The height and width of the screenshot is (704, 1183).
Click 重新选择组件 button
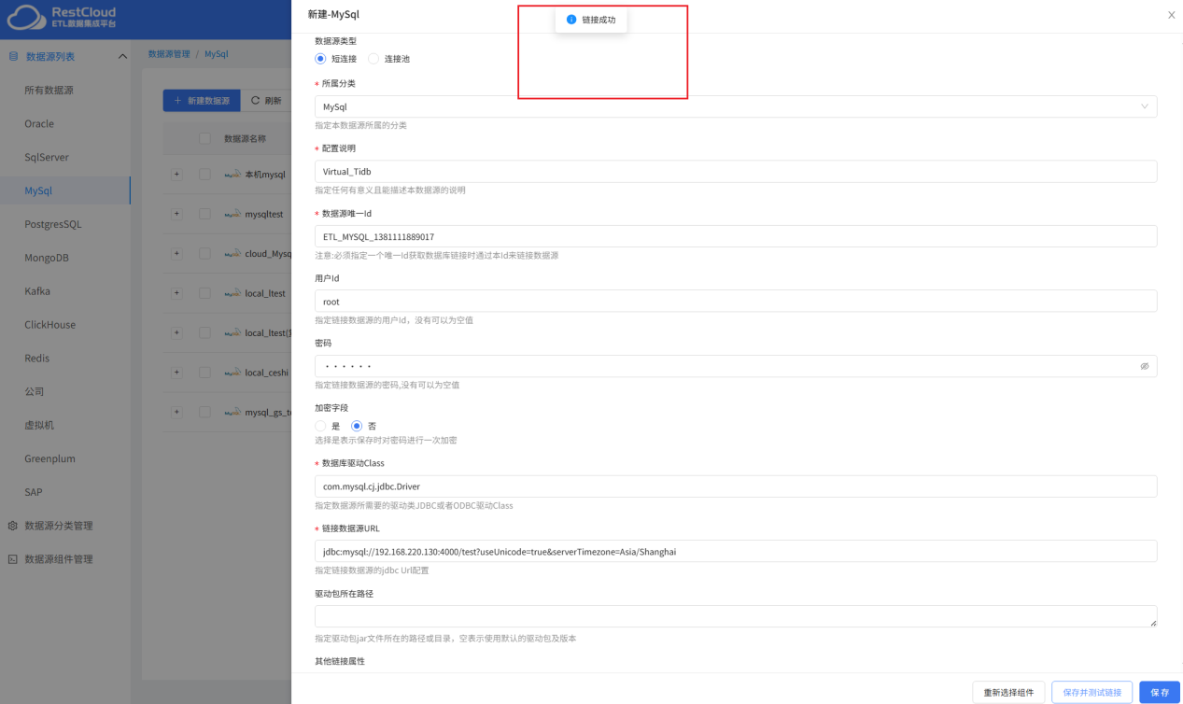(1008, 692)
